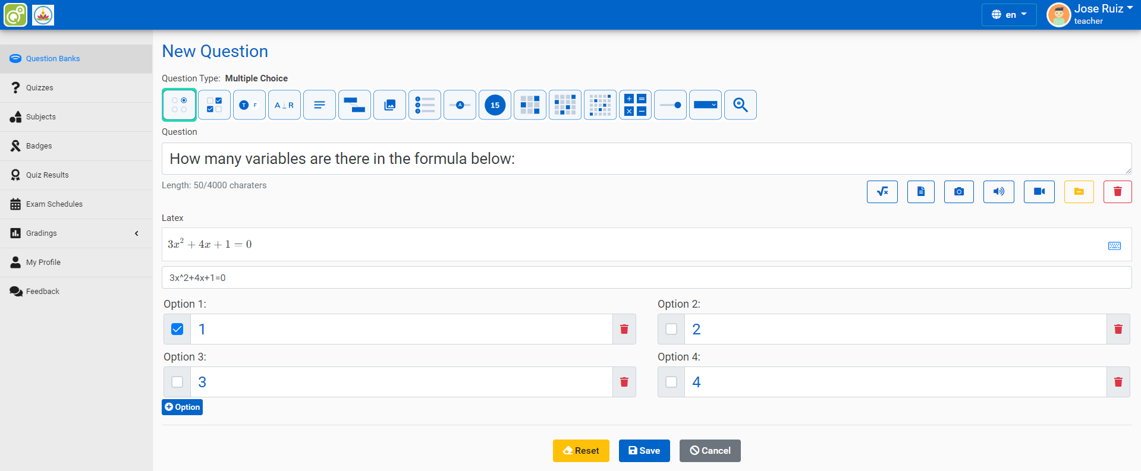Open the en language dropdown
This screenshot has height=471, width=1141.
[x=1008, y=15]
